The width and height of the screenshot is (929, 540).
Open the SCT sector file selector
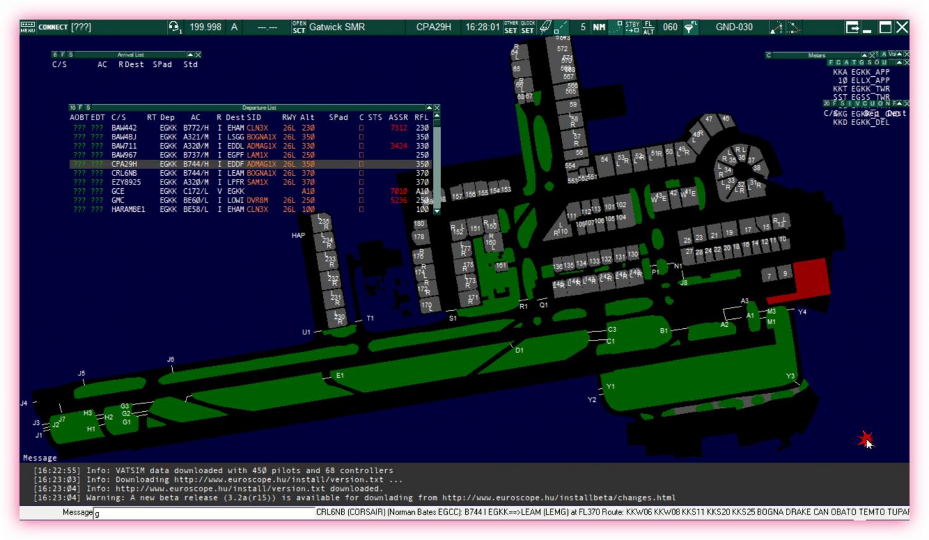(299, 27)
